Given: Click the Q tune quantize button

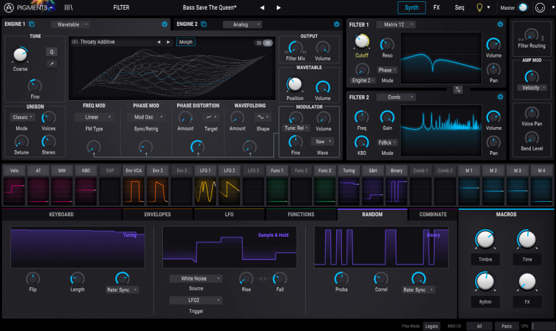Looking at the screenshot, I should pyautogui.click(x=52, y=52).
